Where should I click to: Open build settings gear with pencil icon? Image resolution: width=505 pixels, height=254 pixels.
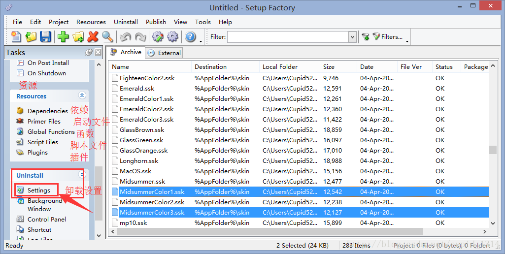pyautogui.click(x=158, y=37)
